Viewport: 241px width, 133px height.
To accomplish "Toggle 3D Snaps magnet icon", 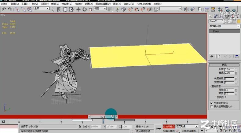I will click(130, 9).
